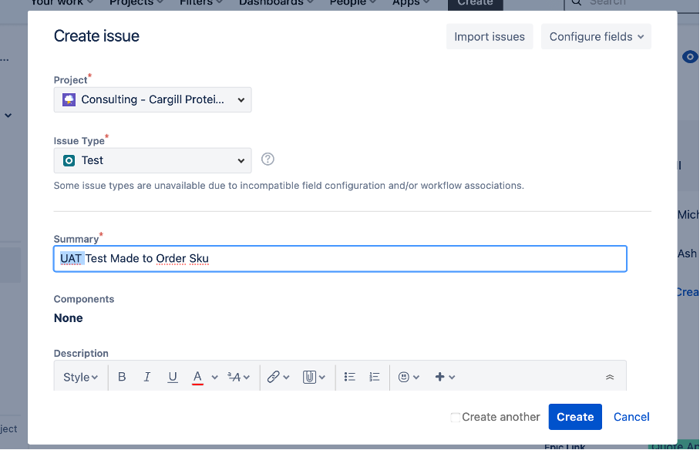Expand the Issue Type dropdown
Screen dimensions: 700x450
[x=153, y=160]
